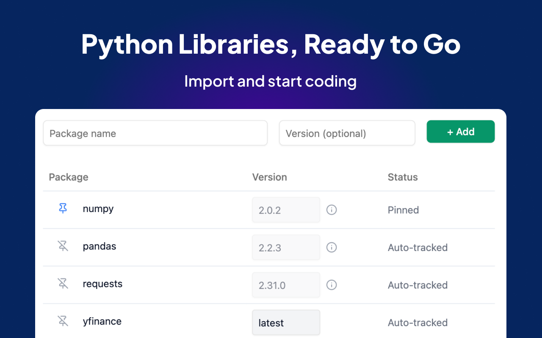
Task: Click the Package name input field
Action: tap(155, 133)
